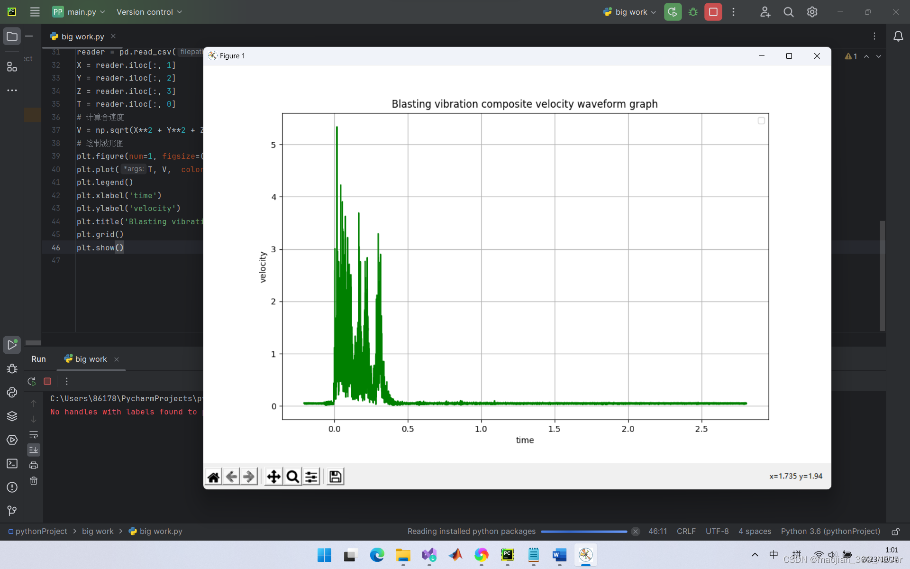Click the Save figure icon in plot toolbar
The height and width of the screenshot is (569, 910).
click(x=335, y=476)
